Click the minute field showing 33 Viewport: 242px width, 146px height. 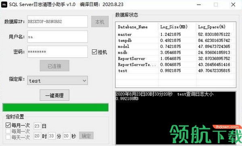(52, 136)
